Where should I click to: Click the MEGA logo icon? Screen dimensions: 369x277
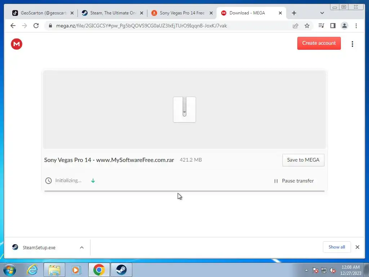17,44
